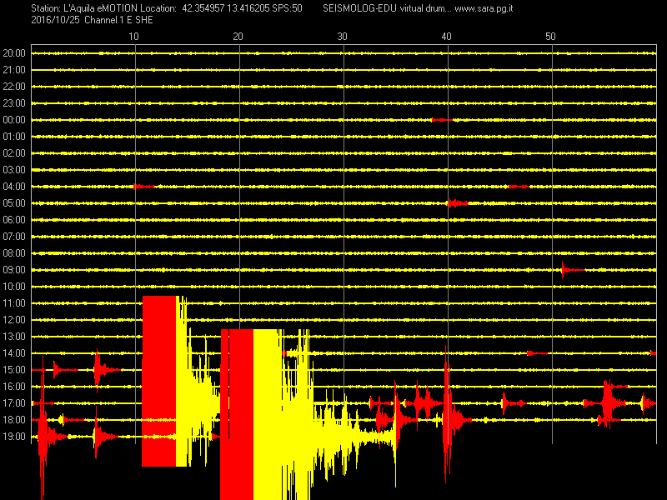Click the Channel 1 E SHE label
This screenshot has width=667, height=500.
coord(118,20)
